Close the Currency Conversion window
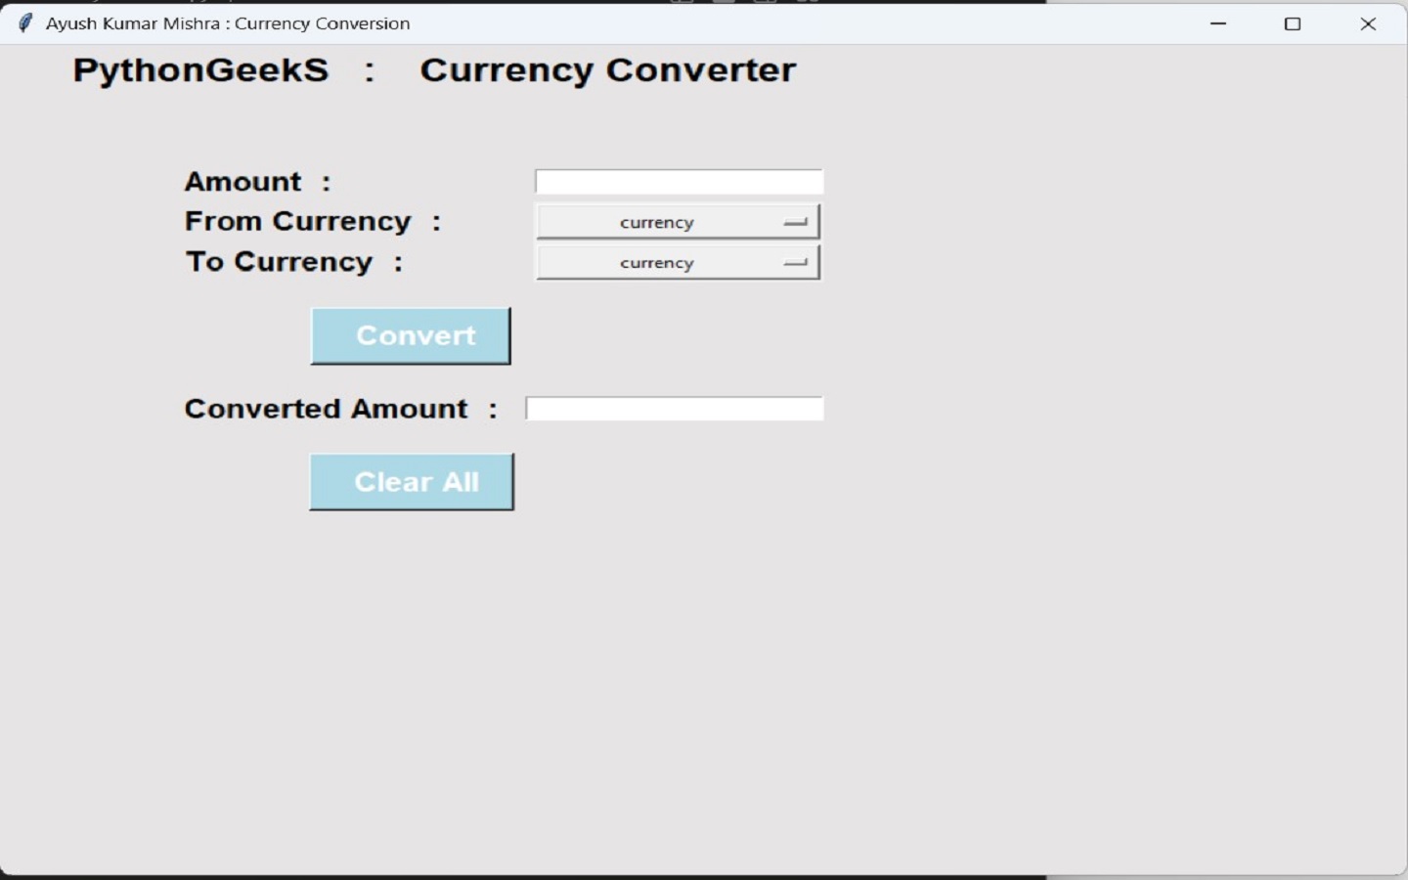Screen dimensions: 1408x880 coord(1368,23)
